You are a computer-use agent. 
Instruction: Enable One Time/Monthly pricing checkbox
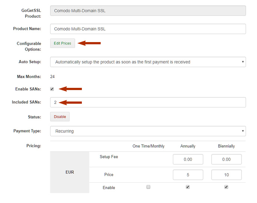click(148, 187)
